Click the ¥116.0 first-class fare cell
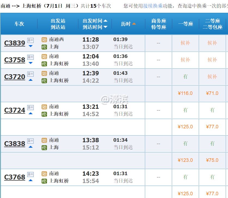 (x=185, y=93)
